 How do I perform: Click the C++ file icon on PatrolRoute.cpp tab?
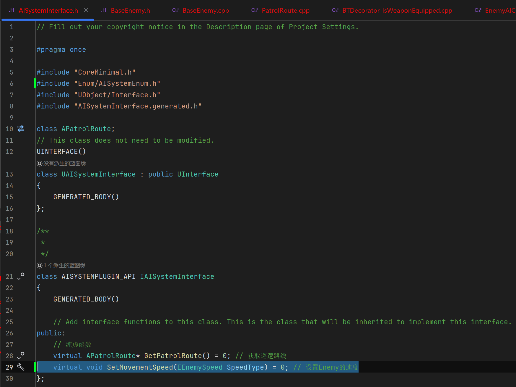point(255,10)
